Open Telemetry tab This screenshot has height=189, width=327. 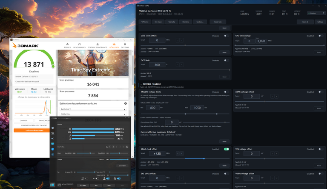pos(172,22)
